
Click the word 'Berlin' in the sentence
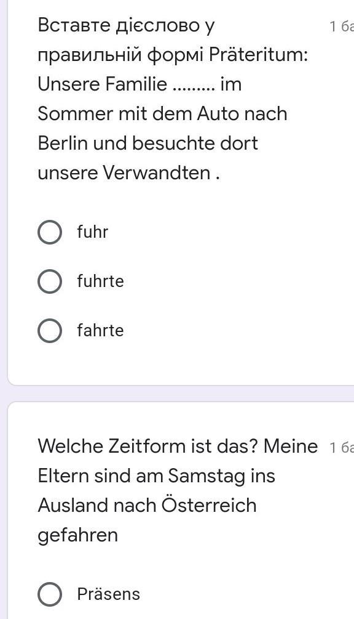point(63,143)
